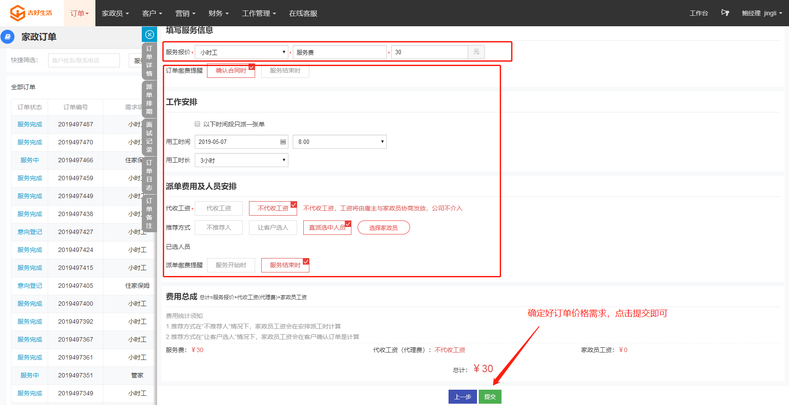Switch to the 派单排期 side tab
The image size is (789, 405).
[x=149, y=99]
